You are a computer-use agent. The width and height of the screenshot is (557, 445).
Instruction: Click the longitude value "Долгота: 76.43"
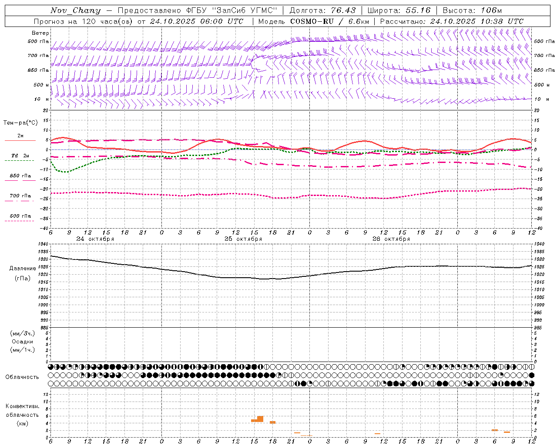pos(322,10)
